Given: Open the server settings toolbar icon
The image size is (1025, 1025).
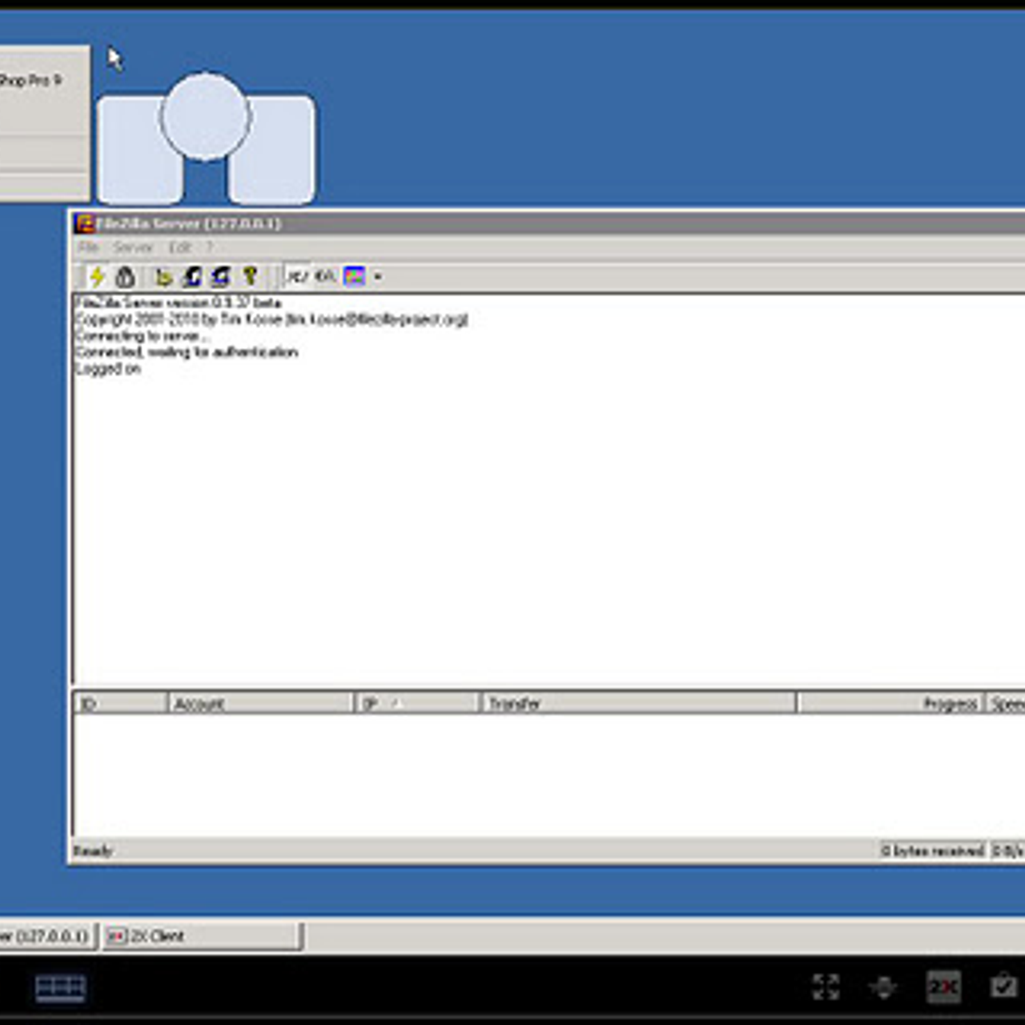Looking at the screenshot, I should 164,277.
